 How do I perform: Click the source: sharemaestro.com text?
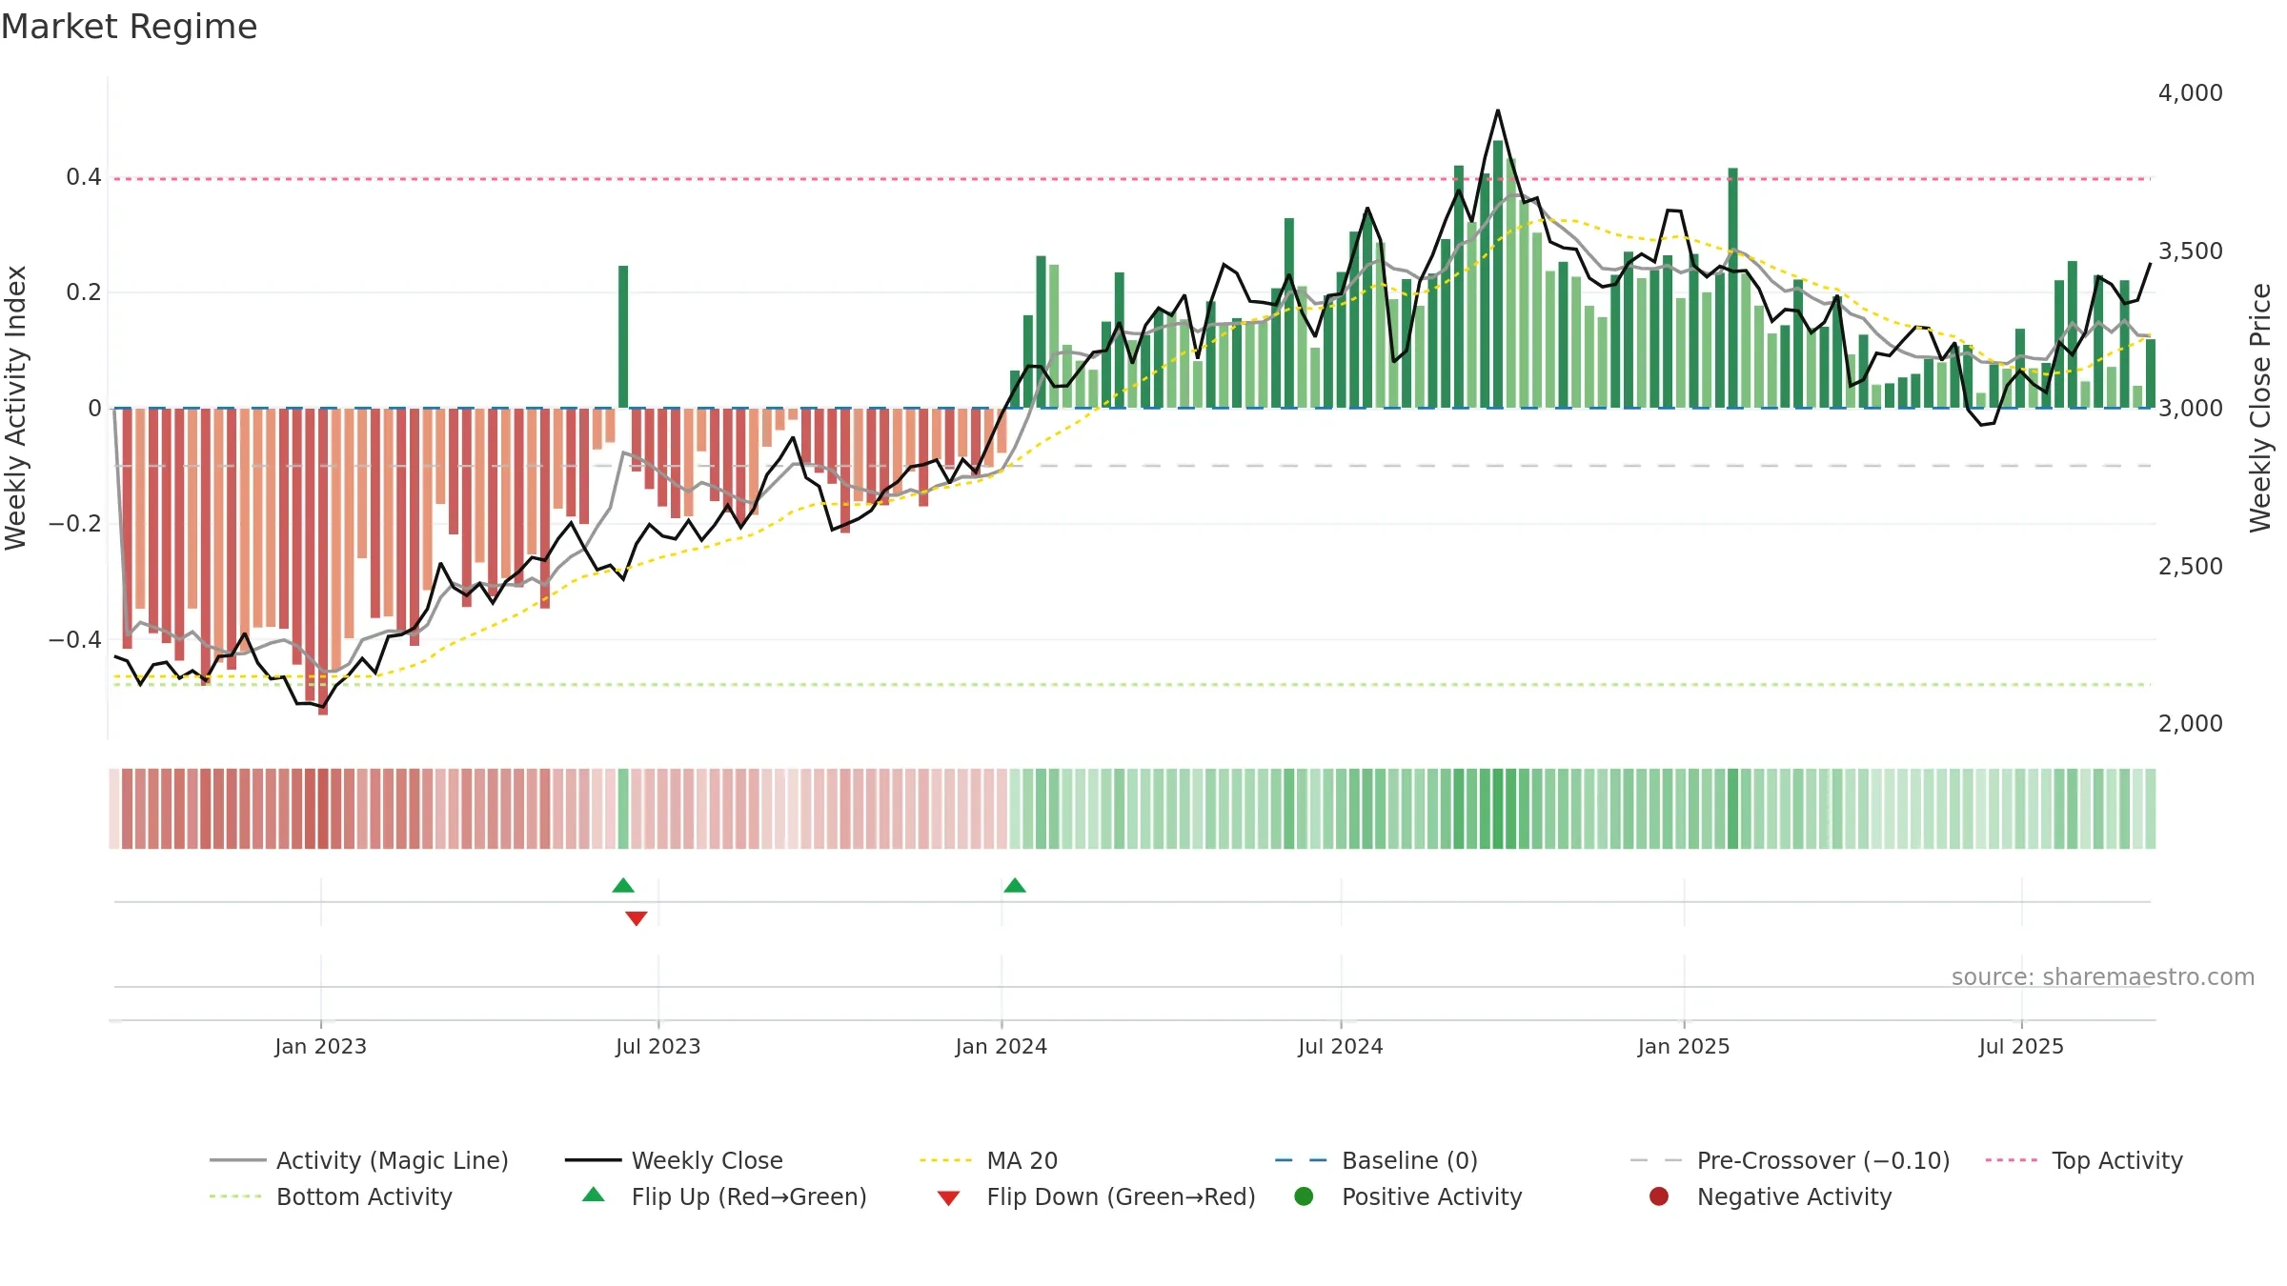(x=2102, y=976)
